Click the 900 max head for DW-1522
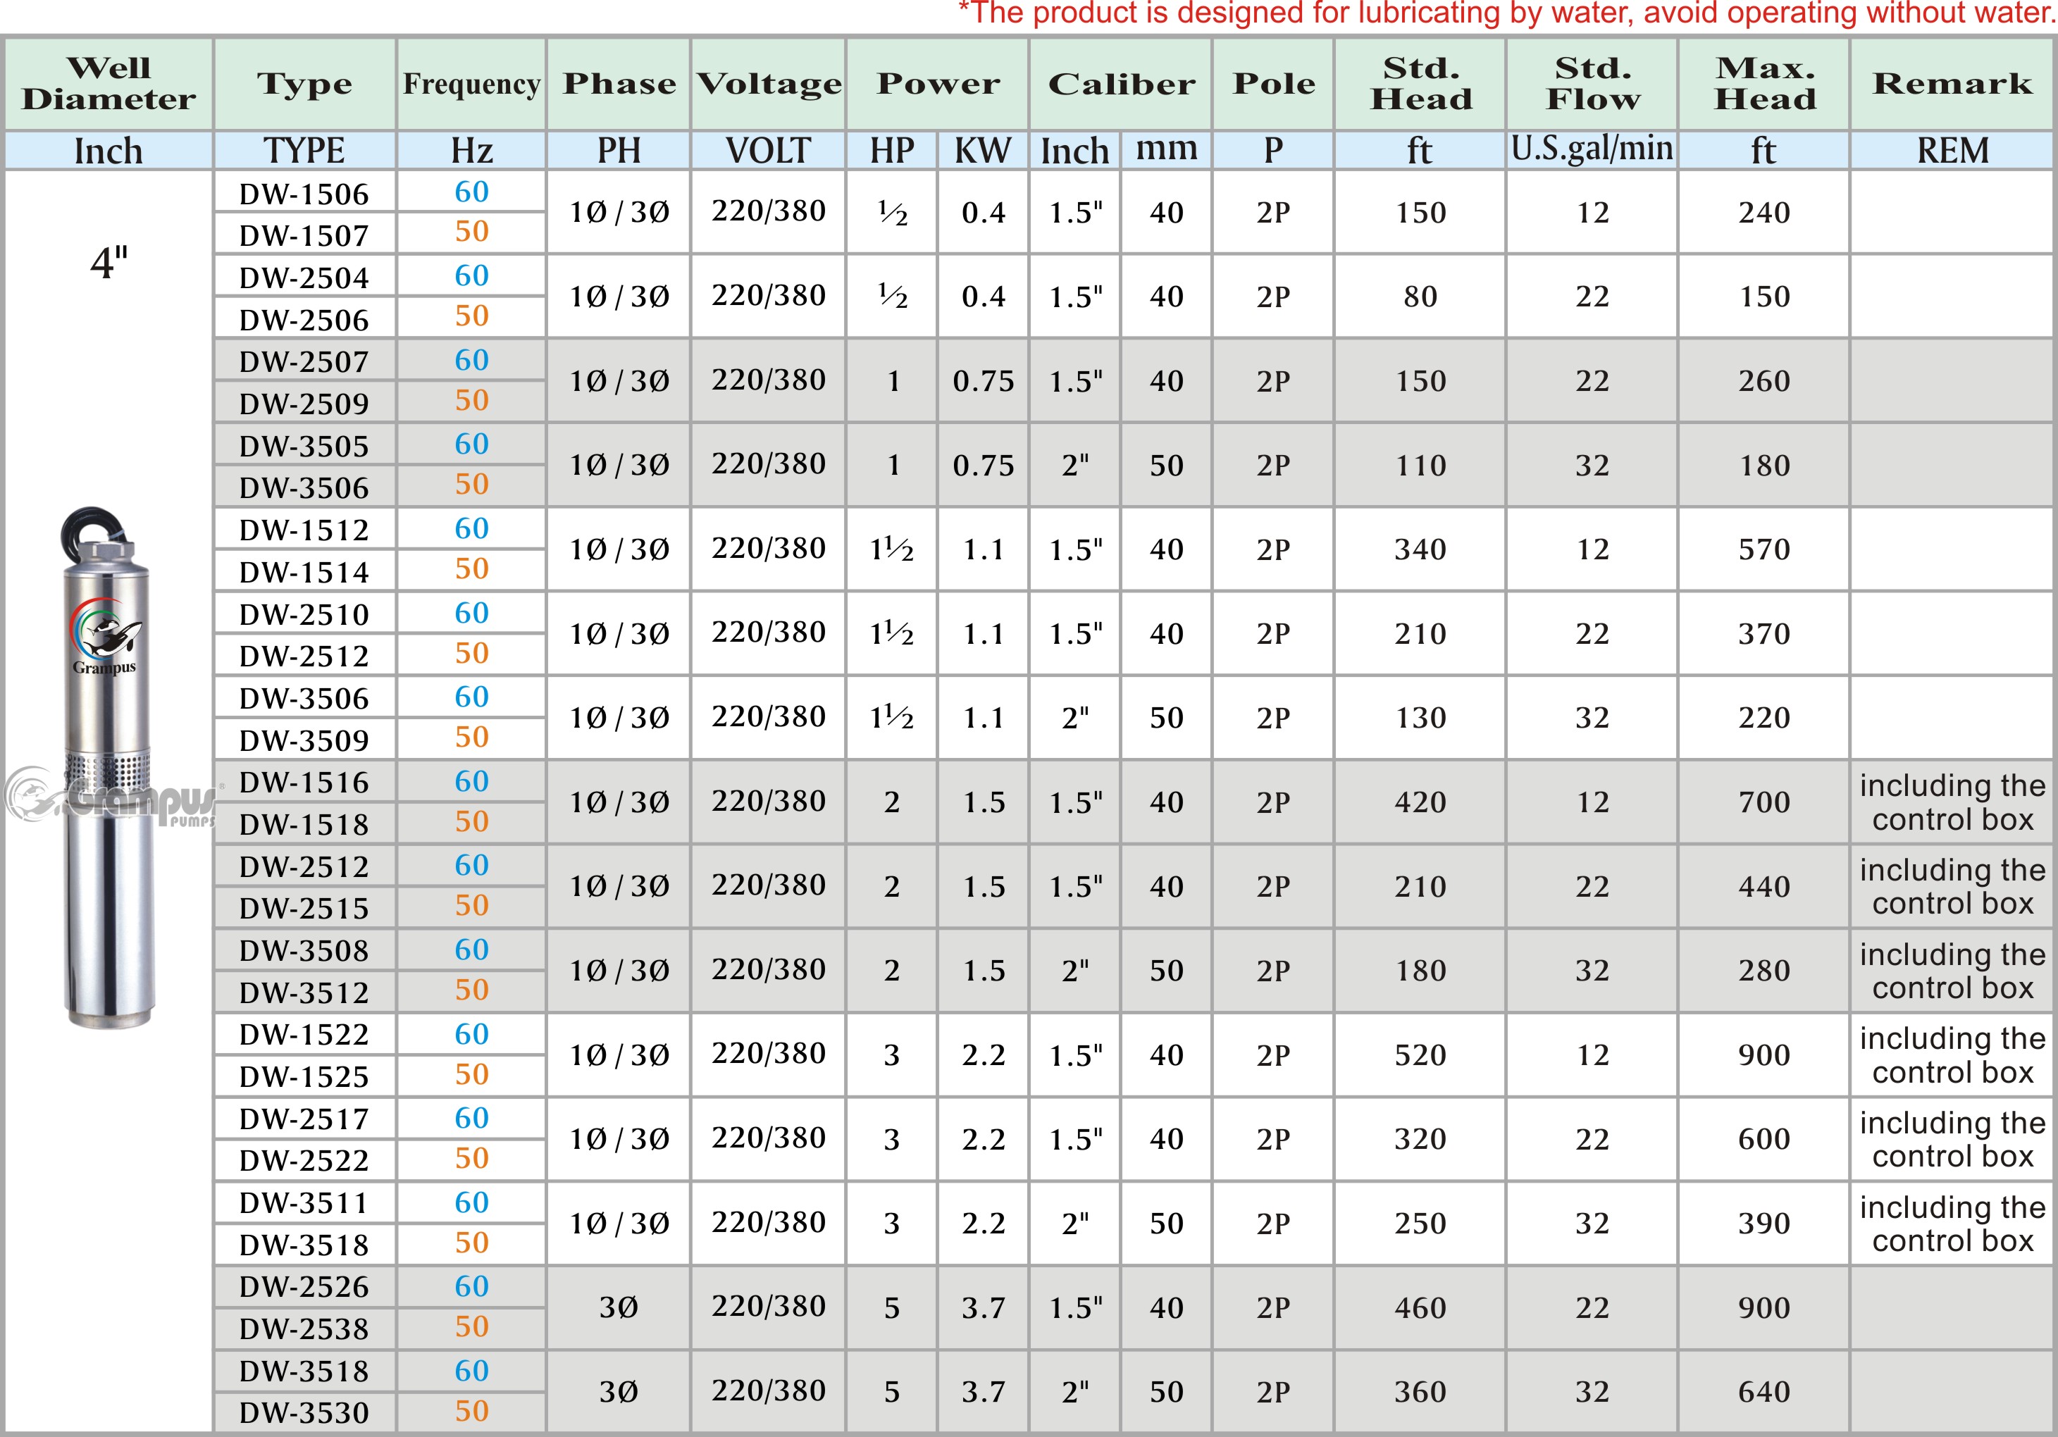 pos(1764,1055)
